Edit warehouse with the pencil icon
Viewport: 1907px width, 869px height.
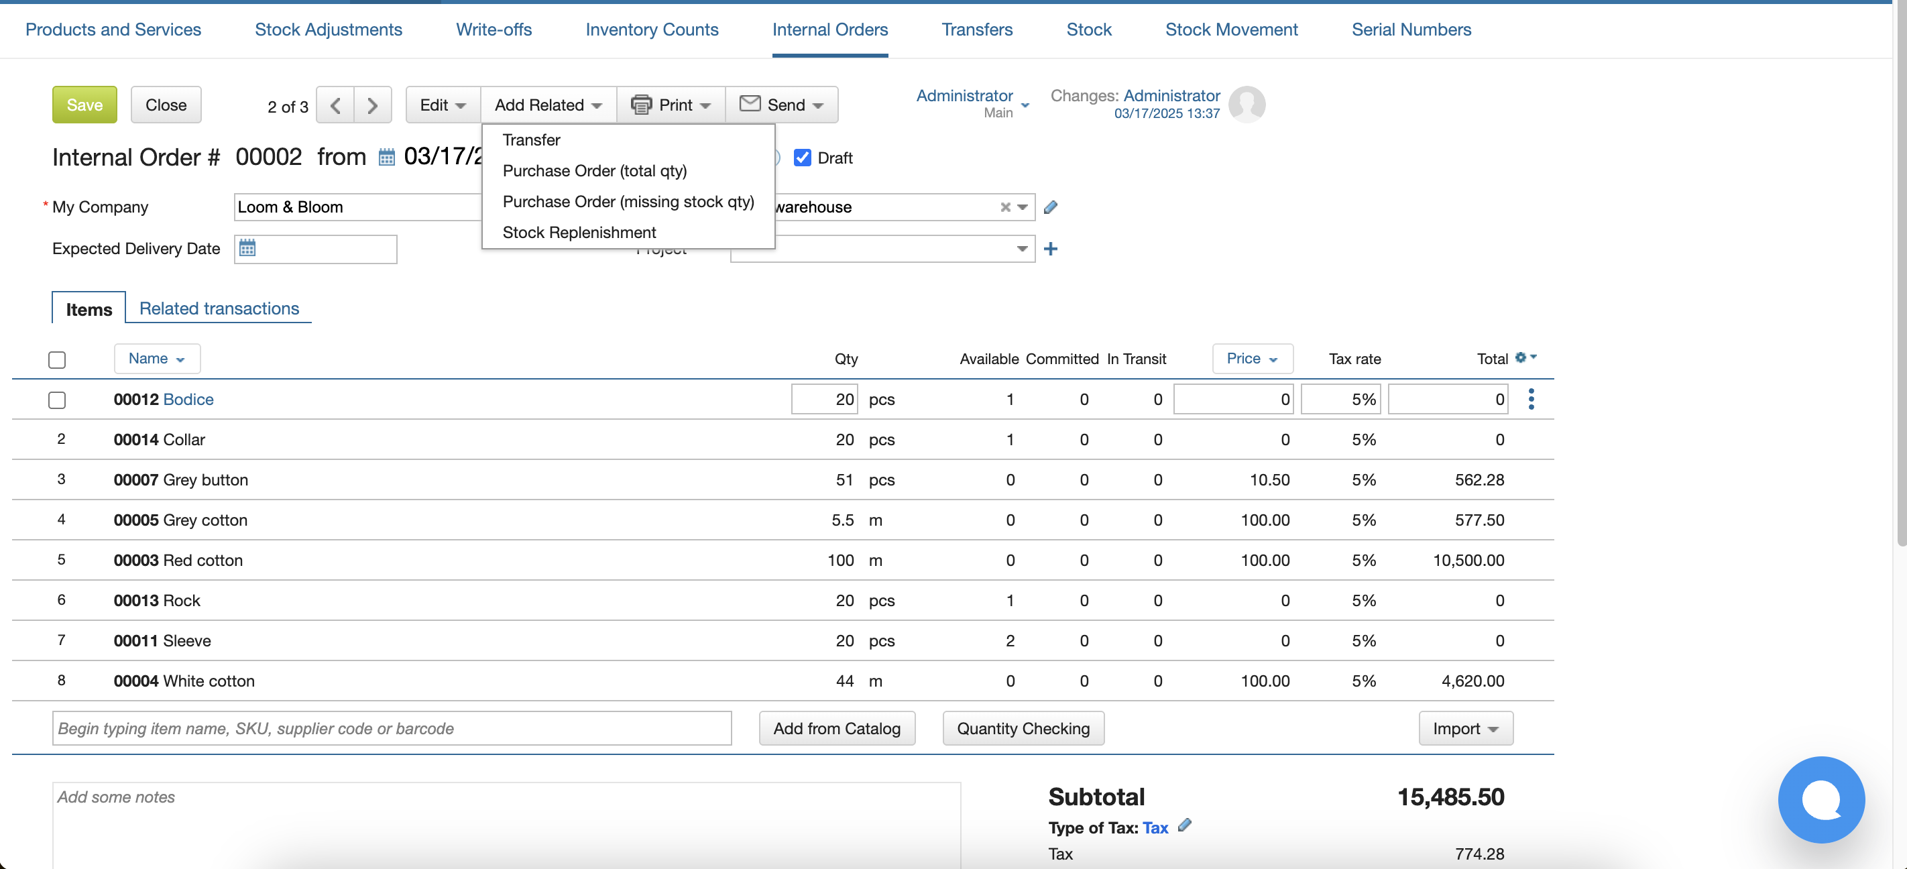coord(1050,207)
